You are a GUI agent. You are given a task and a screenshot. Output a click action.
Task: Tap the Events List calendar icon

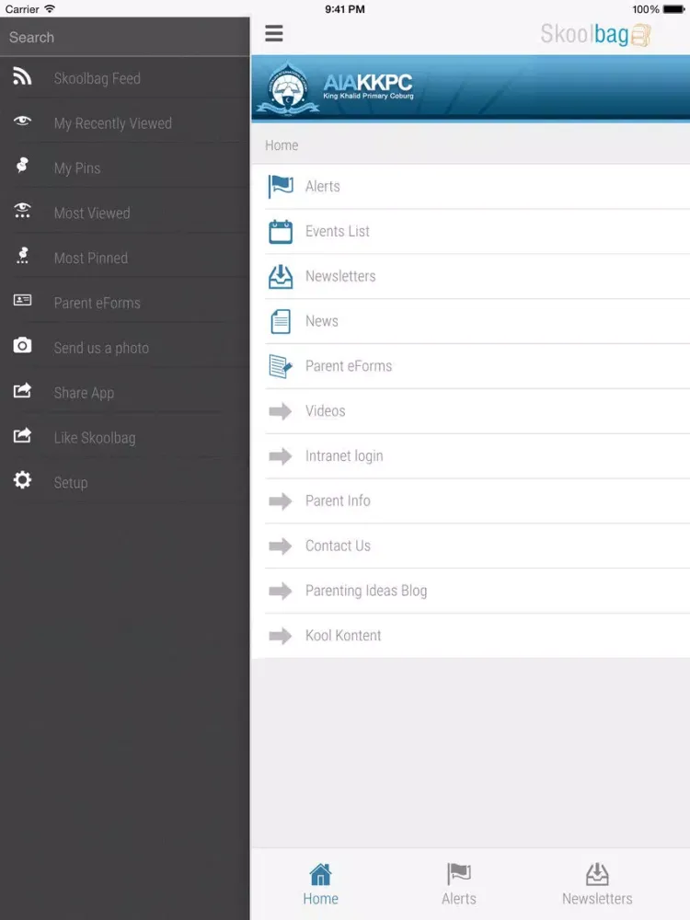point(280,232)
